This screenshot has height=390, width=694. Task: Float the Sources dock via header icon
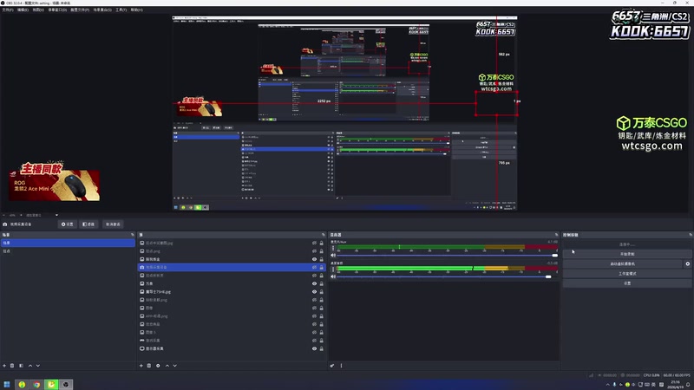[323, 235]
